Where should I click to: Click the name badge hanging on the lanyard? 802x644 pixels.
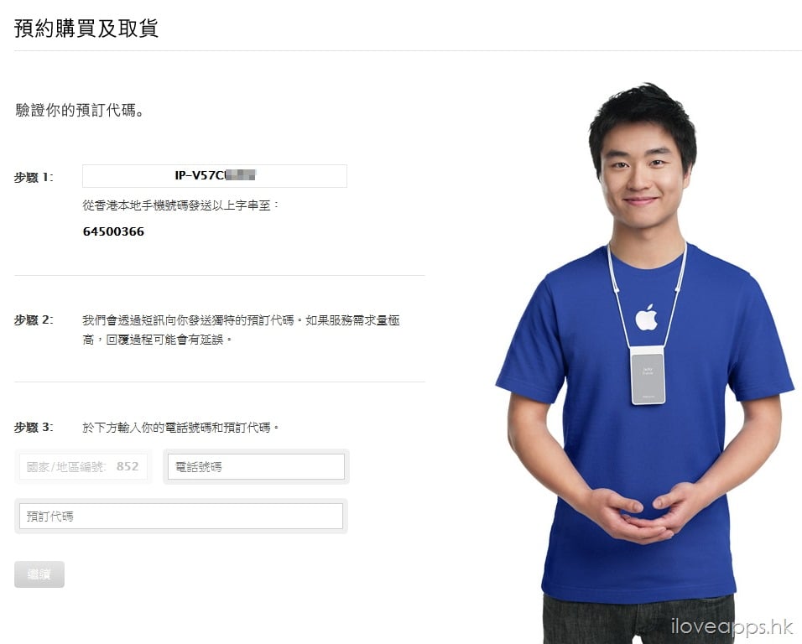click(x=648, y=376)
